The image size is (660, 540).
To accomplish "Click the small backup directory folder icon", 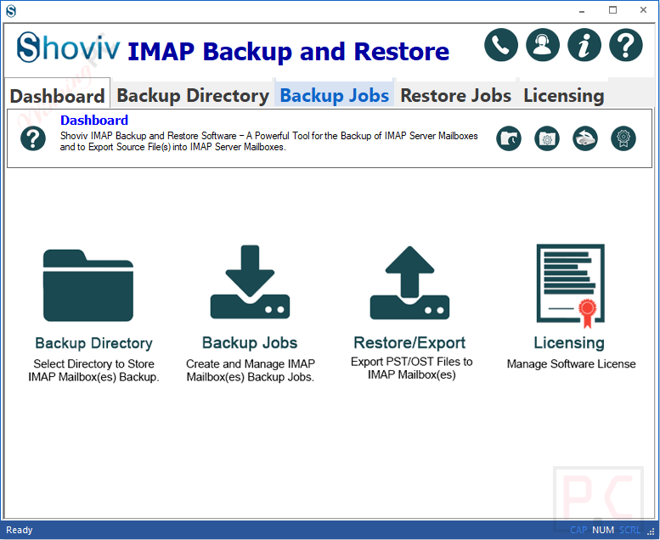I will tap(509, 138).
